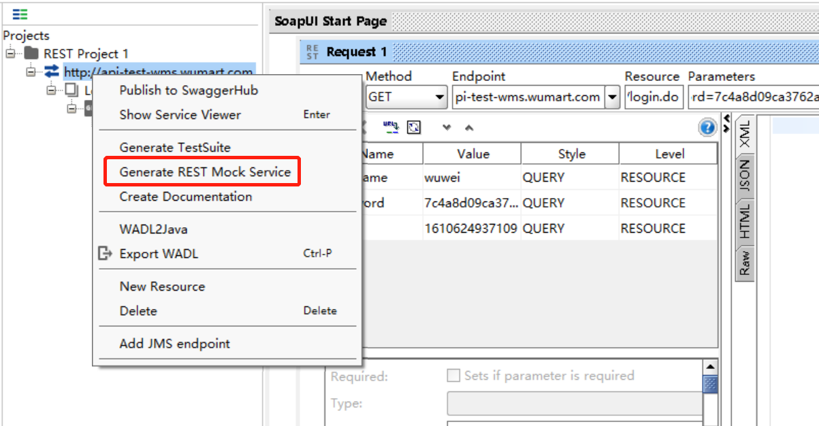The height and width of the screenshot is (426, 819).
Task: Open the Endpoint dropdown arrow
Action: click(x=612, y=97)
